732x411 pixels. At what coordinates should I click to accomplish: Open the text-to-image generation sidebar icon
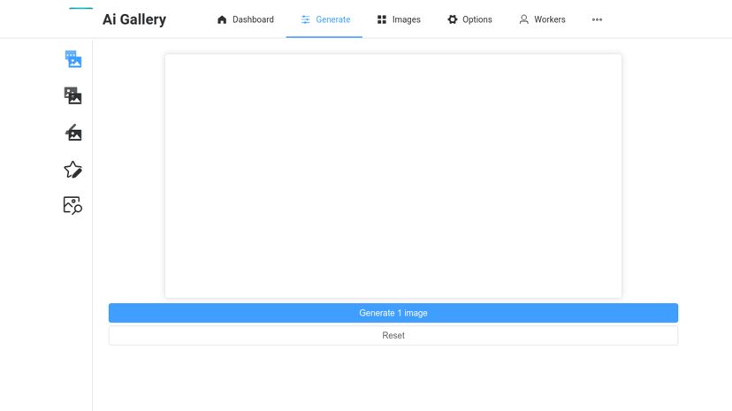click(x=73, y=59)
